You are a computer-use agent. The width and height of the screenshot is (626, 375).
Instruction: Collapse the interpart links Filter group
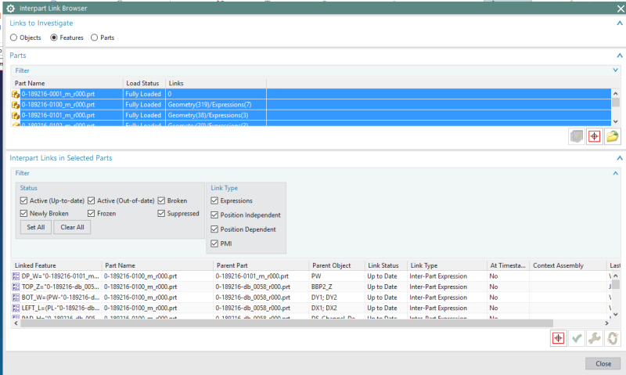(x=615, y=173)
